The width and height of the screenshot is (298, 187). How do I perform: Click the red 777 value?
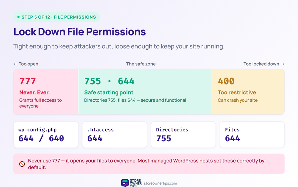click(x=27, y=81)
